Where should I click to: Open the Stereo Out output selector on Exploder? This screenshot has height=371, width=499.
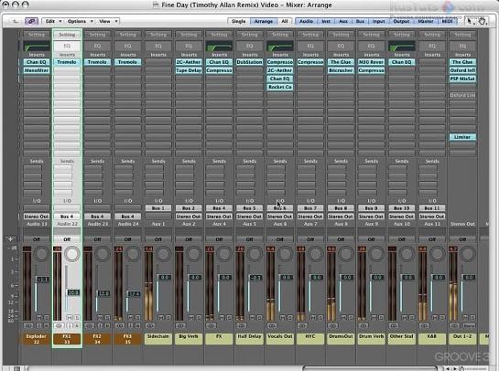coord(37,217)
